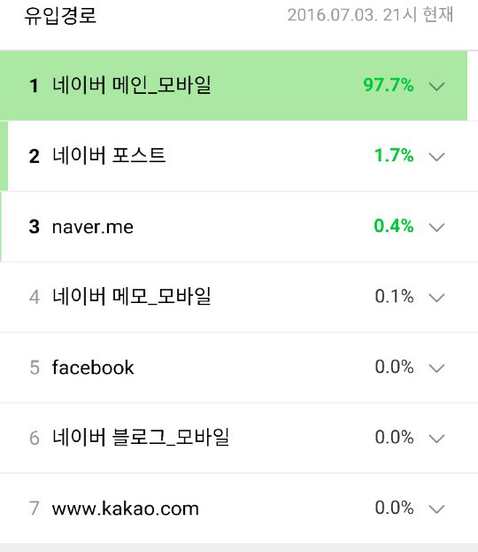Click the 유입경로 section title

[x=60, y=15]
